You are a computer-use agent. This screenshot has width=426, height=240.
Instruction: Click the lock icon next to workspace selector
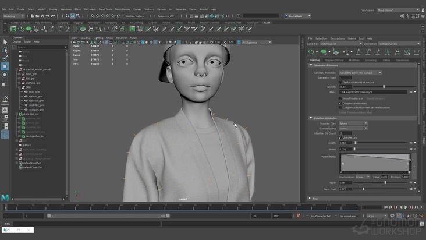[x=423, y=10]
